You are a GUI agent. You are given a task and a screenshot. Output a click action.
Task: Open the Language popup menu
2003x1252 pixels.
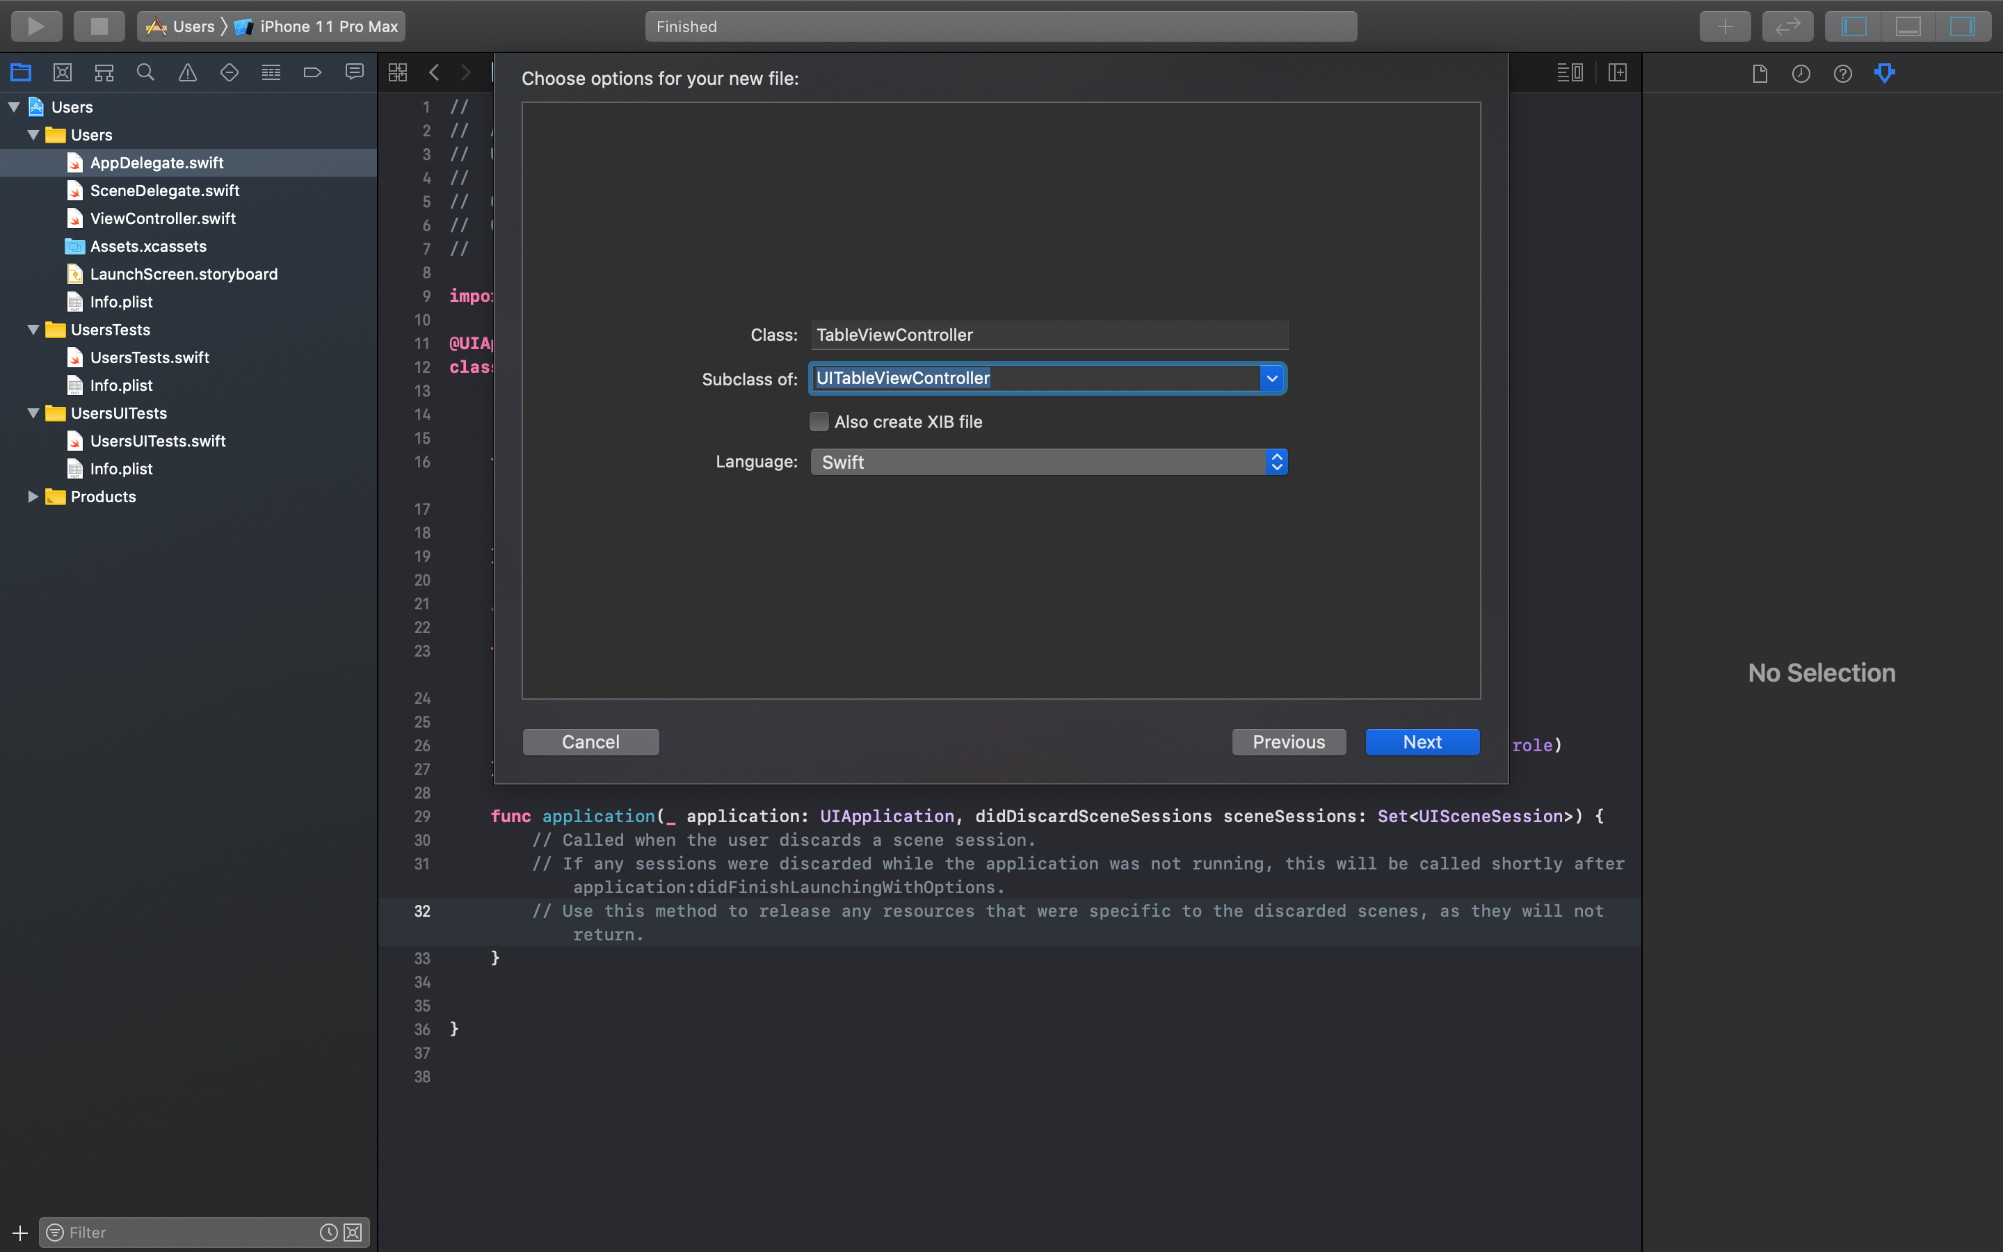(x=1049, y=462)
